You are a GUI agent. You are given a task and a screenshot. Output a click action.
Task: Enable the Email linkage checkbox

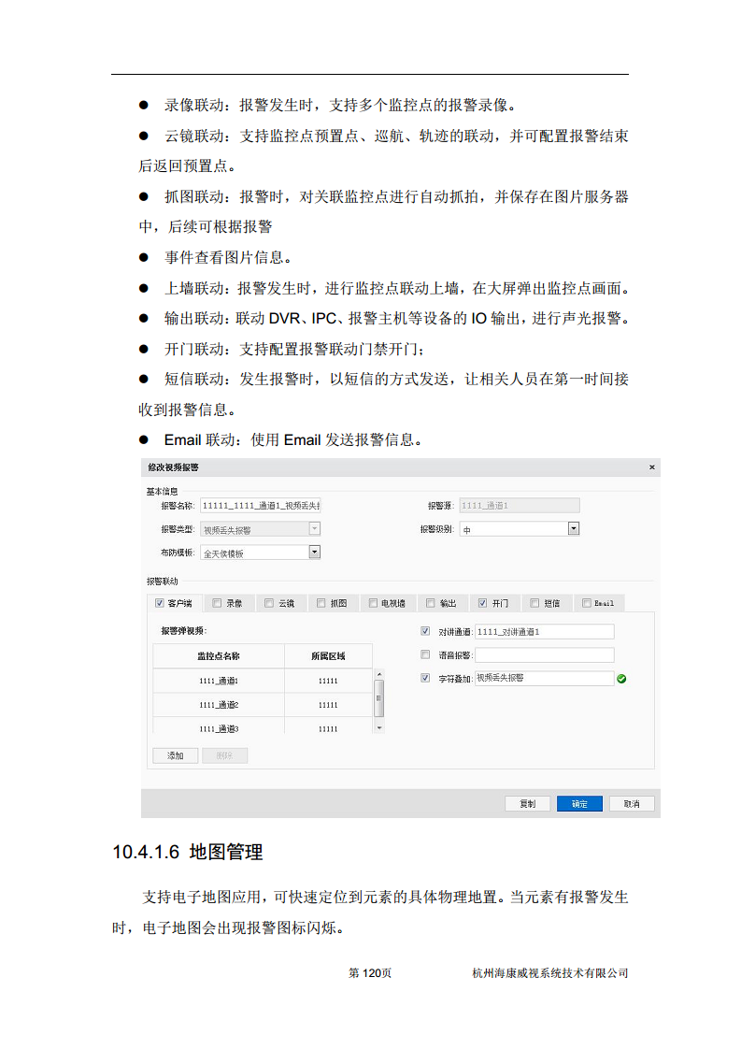pos(587,603)
